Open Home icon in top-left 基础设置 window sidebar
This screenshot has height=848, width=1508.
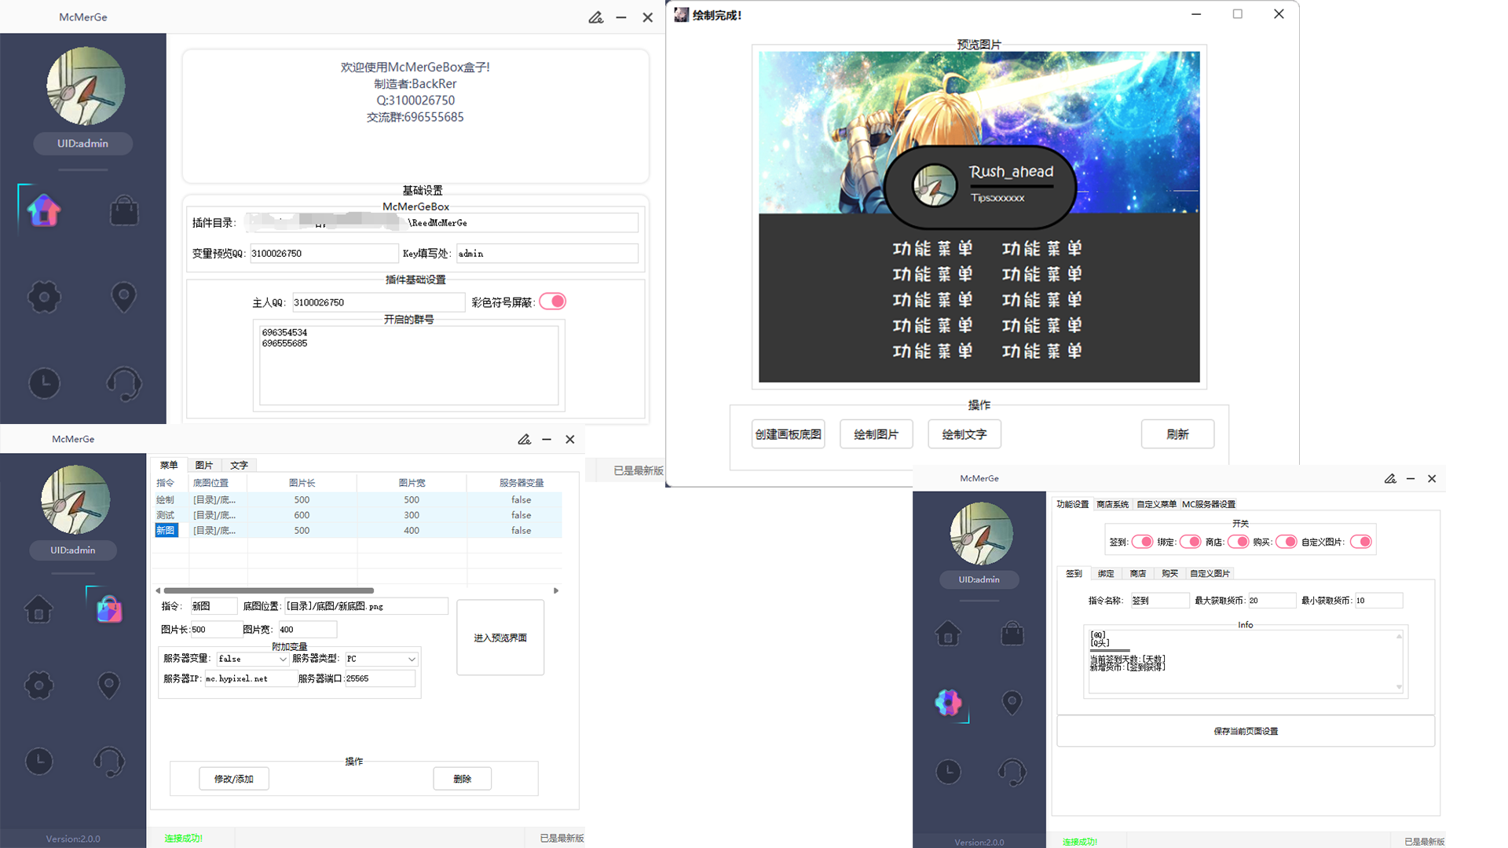tap(44, 210)
